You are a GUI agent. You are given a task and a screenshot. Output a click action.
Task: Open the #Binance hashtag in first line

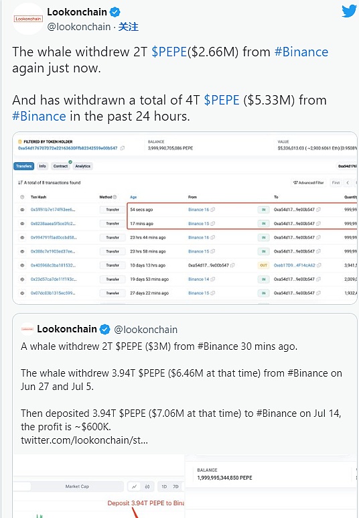click(301, 52)
